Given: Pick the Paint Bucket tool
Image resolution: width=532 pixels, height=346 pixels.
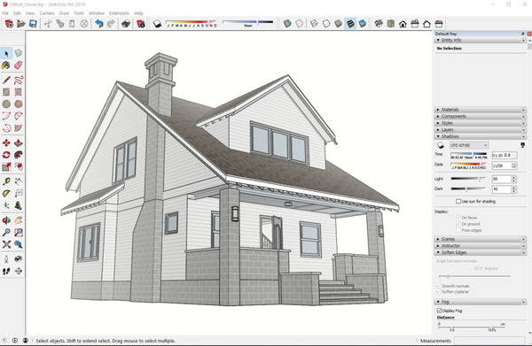Looking at the screenshot, I should pyautogui.click(x=6, y=65).
